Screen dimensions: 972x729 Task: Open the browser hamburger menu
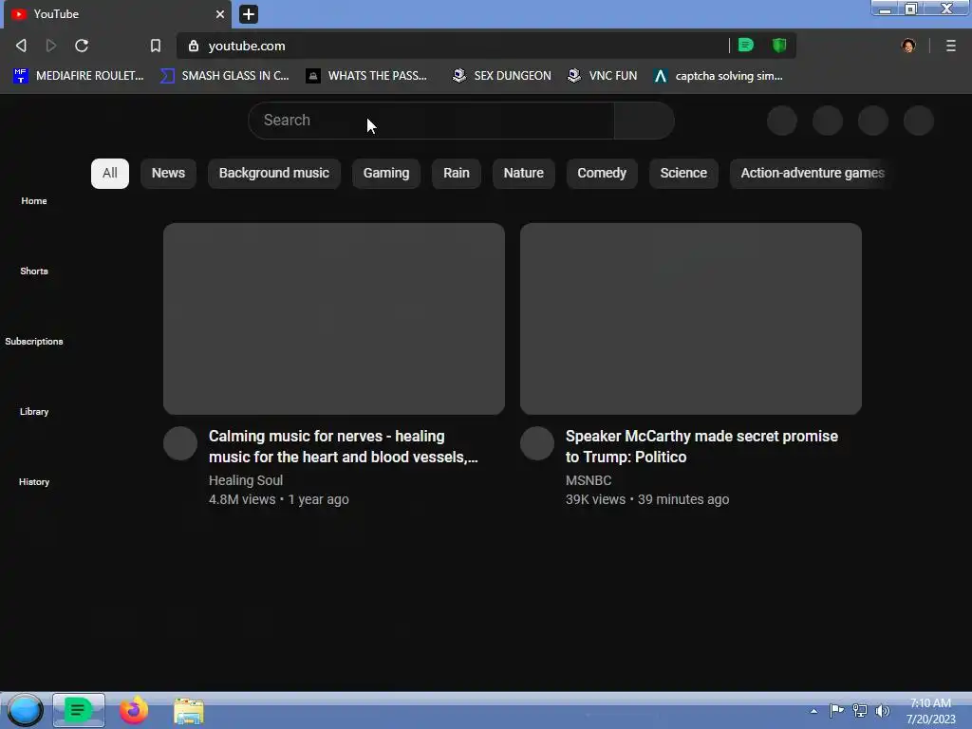(951, 46)
